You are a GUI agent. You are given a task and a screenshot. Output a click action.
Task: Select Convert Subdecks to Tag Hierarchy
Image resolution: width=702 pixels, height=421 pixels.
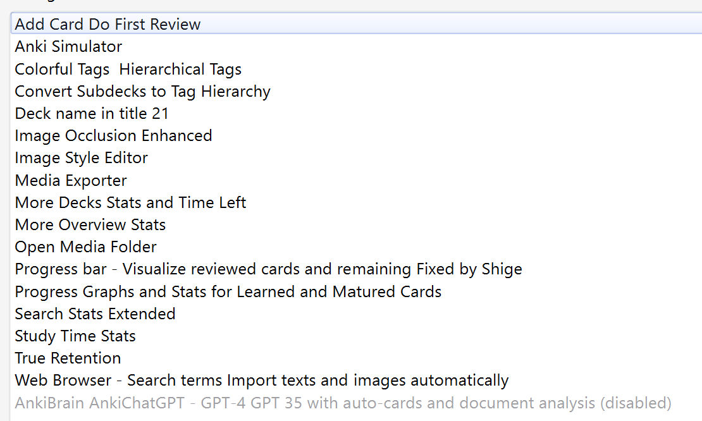142,91
